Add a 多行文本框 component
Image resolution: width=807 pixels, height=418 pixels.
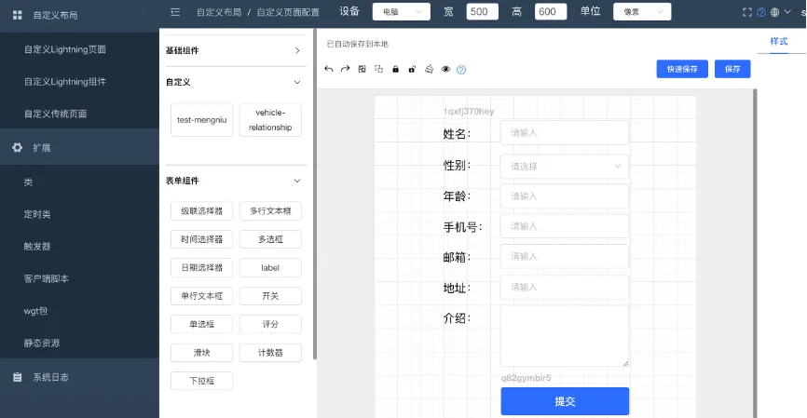[x=270, y=210]
